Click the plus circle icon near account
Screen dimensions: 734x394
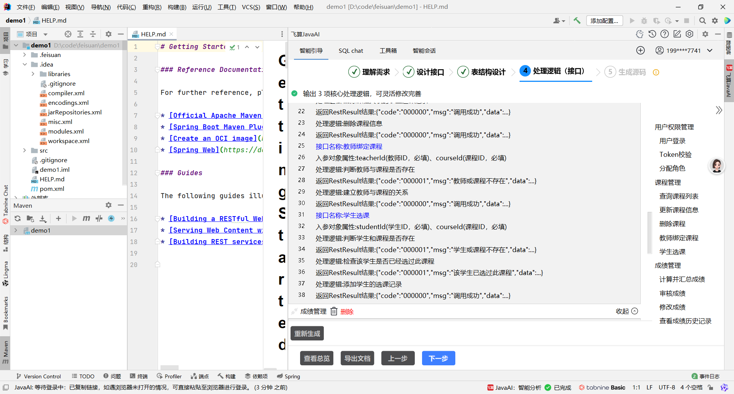640,50
